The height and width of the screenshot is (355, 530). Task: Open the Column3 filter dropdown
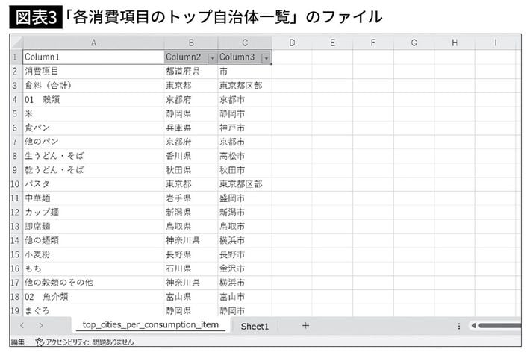pyautogui.click(x=266, y=57)
